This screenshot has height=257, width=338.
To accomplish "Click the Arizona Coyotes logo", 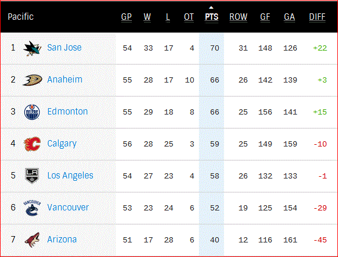I will click(32, 240).
